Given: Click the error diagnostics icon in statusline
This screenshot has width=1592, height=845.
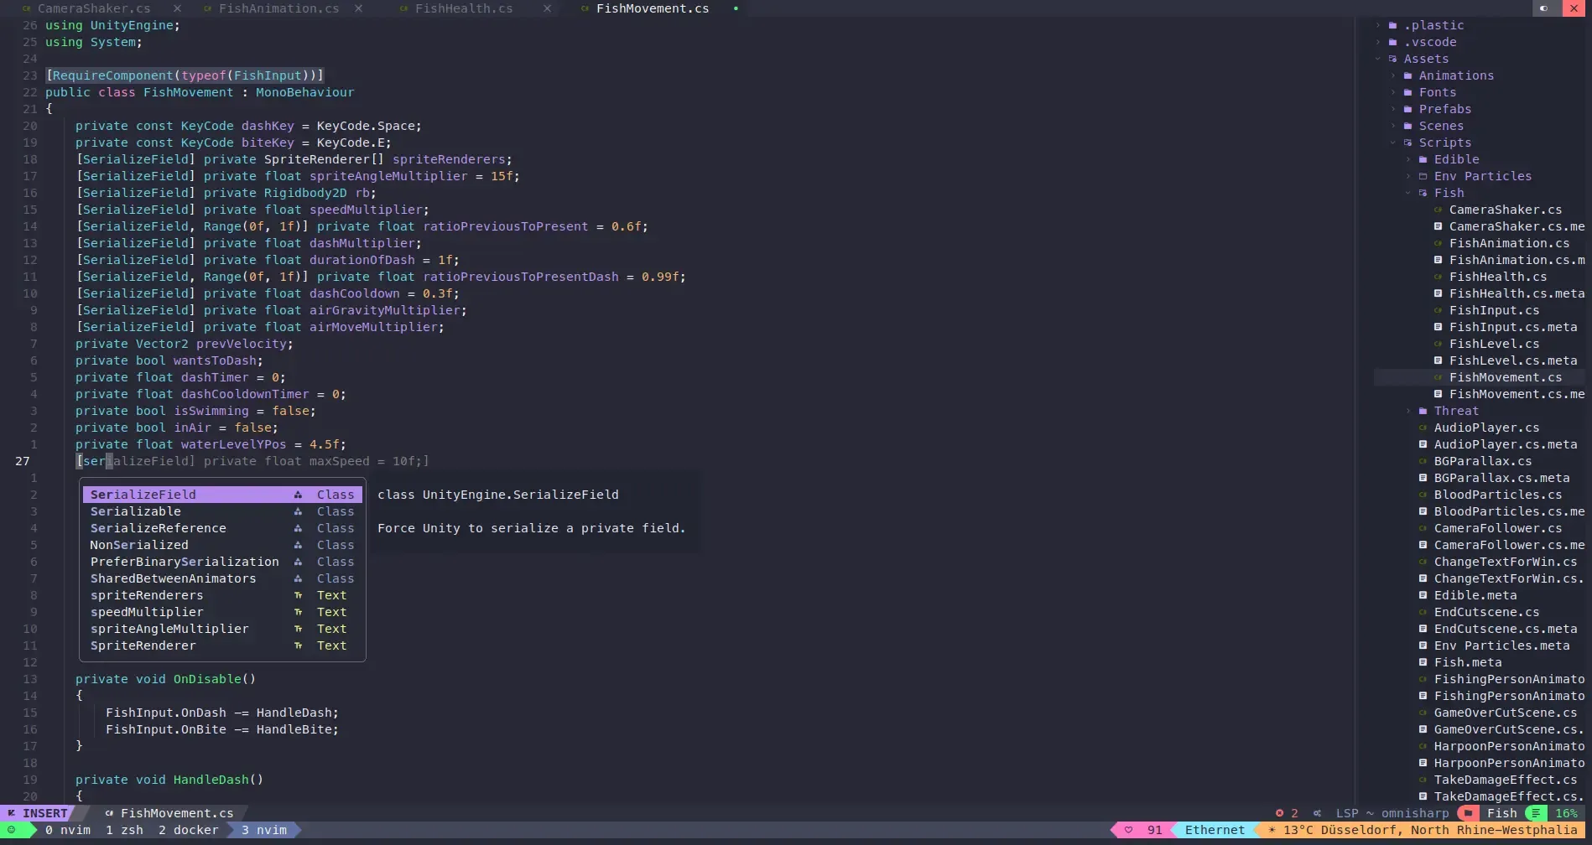Looking at the screenshot, I should pos(1279,813).
